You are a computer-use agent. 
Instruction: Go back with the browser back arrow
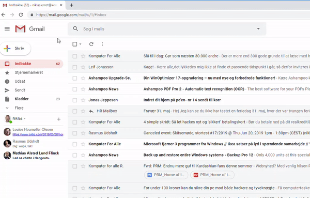click(4, 14)
